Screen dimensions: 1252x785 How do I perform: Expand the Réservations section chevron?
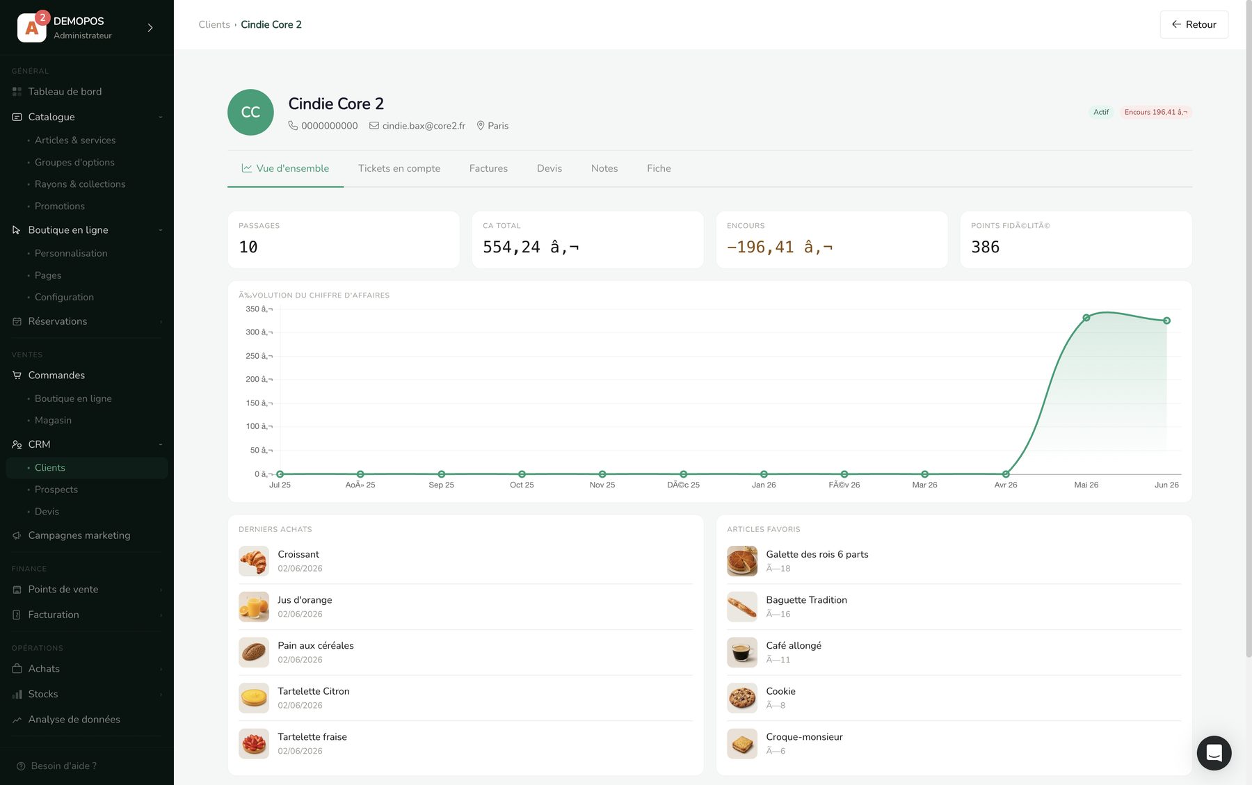[x=161, y=321]
